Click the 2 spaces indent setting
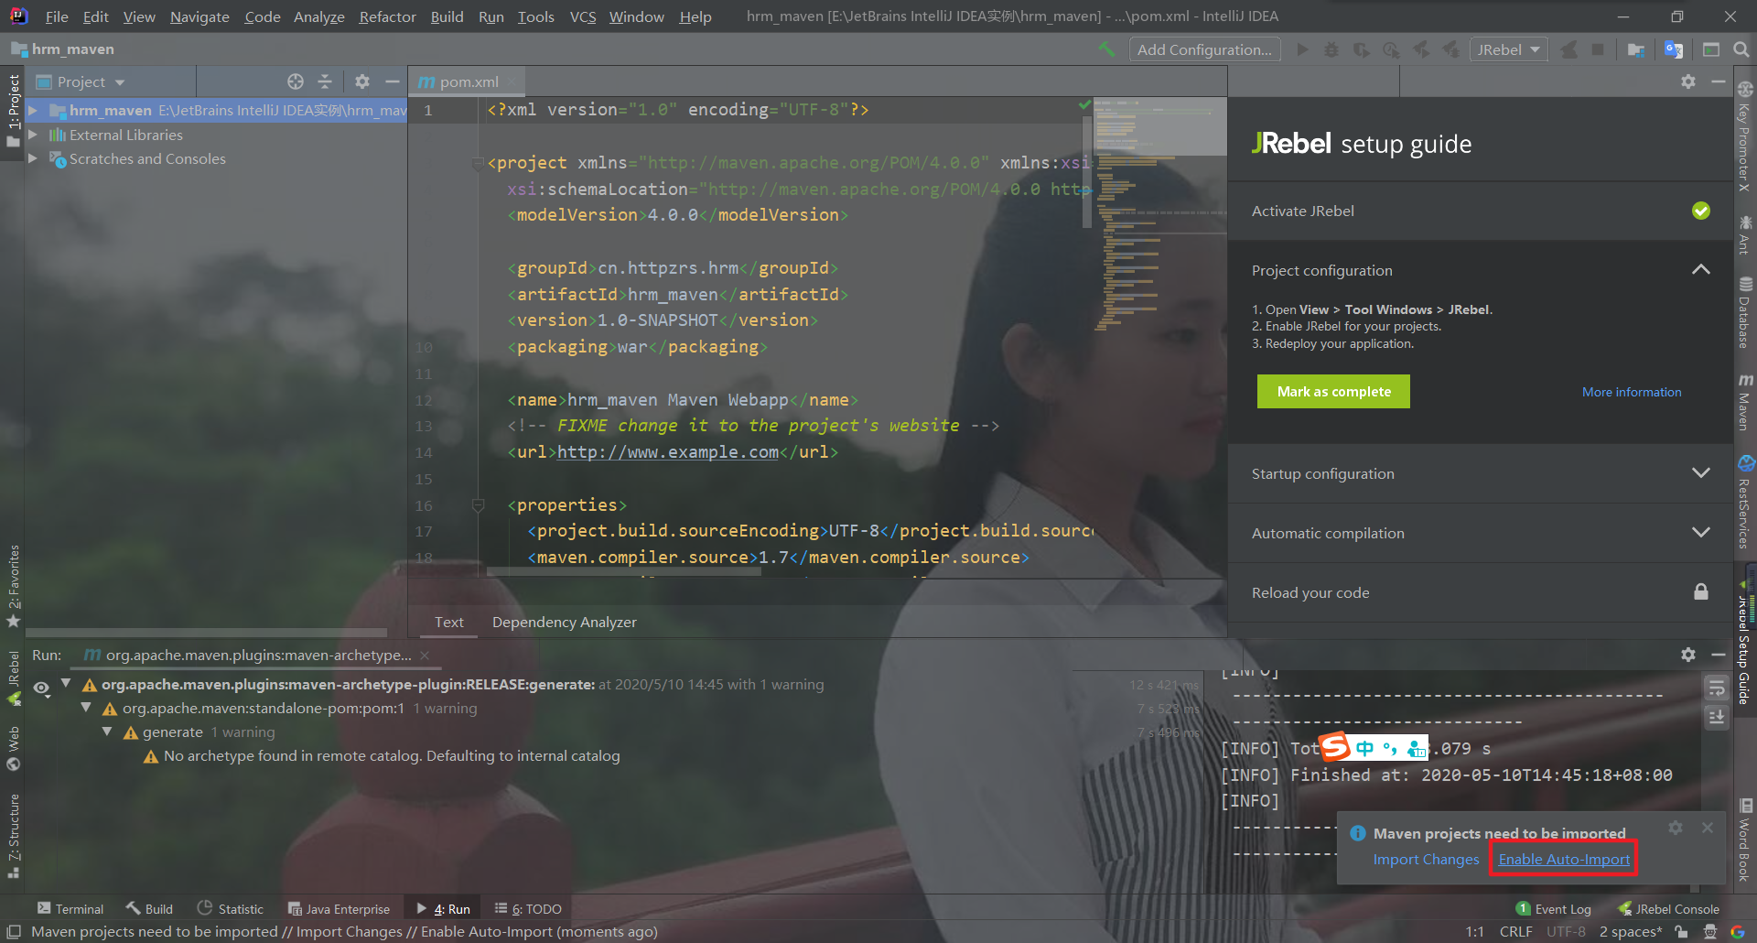1757x943 pixels. point(1631,932)
